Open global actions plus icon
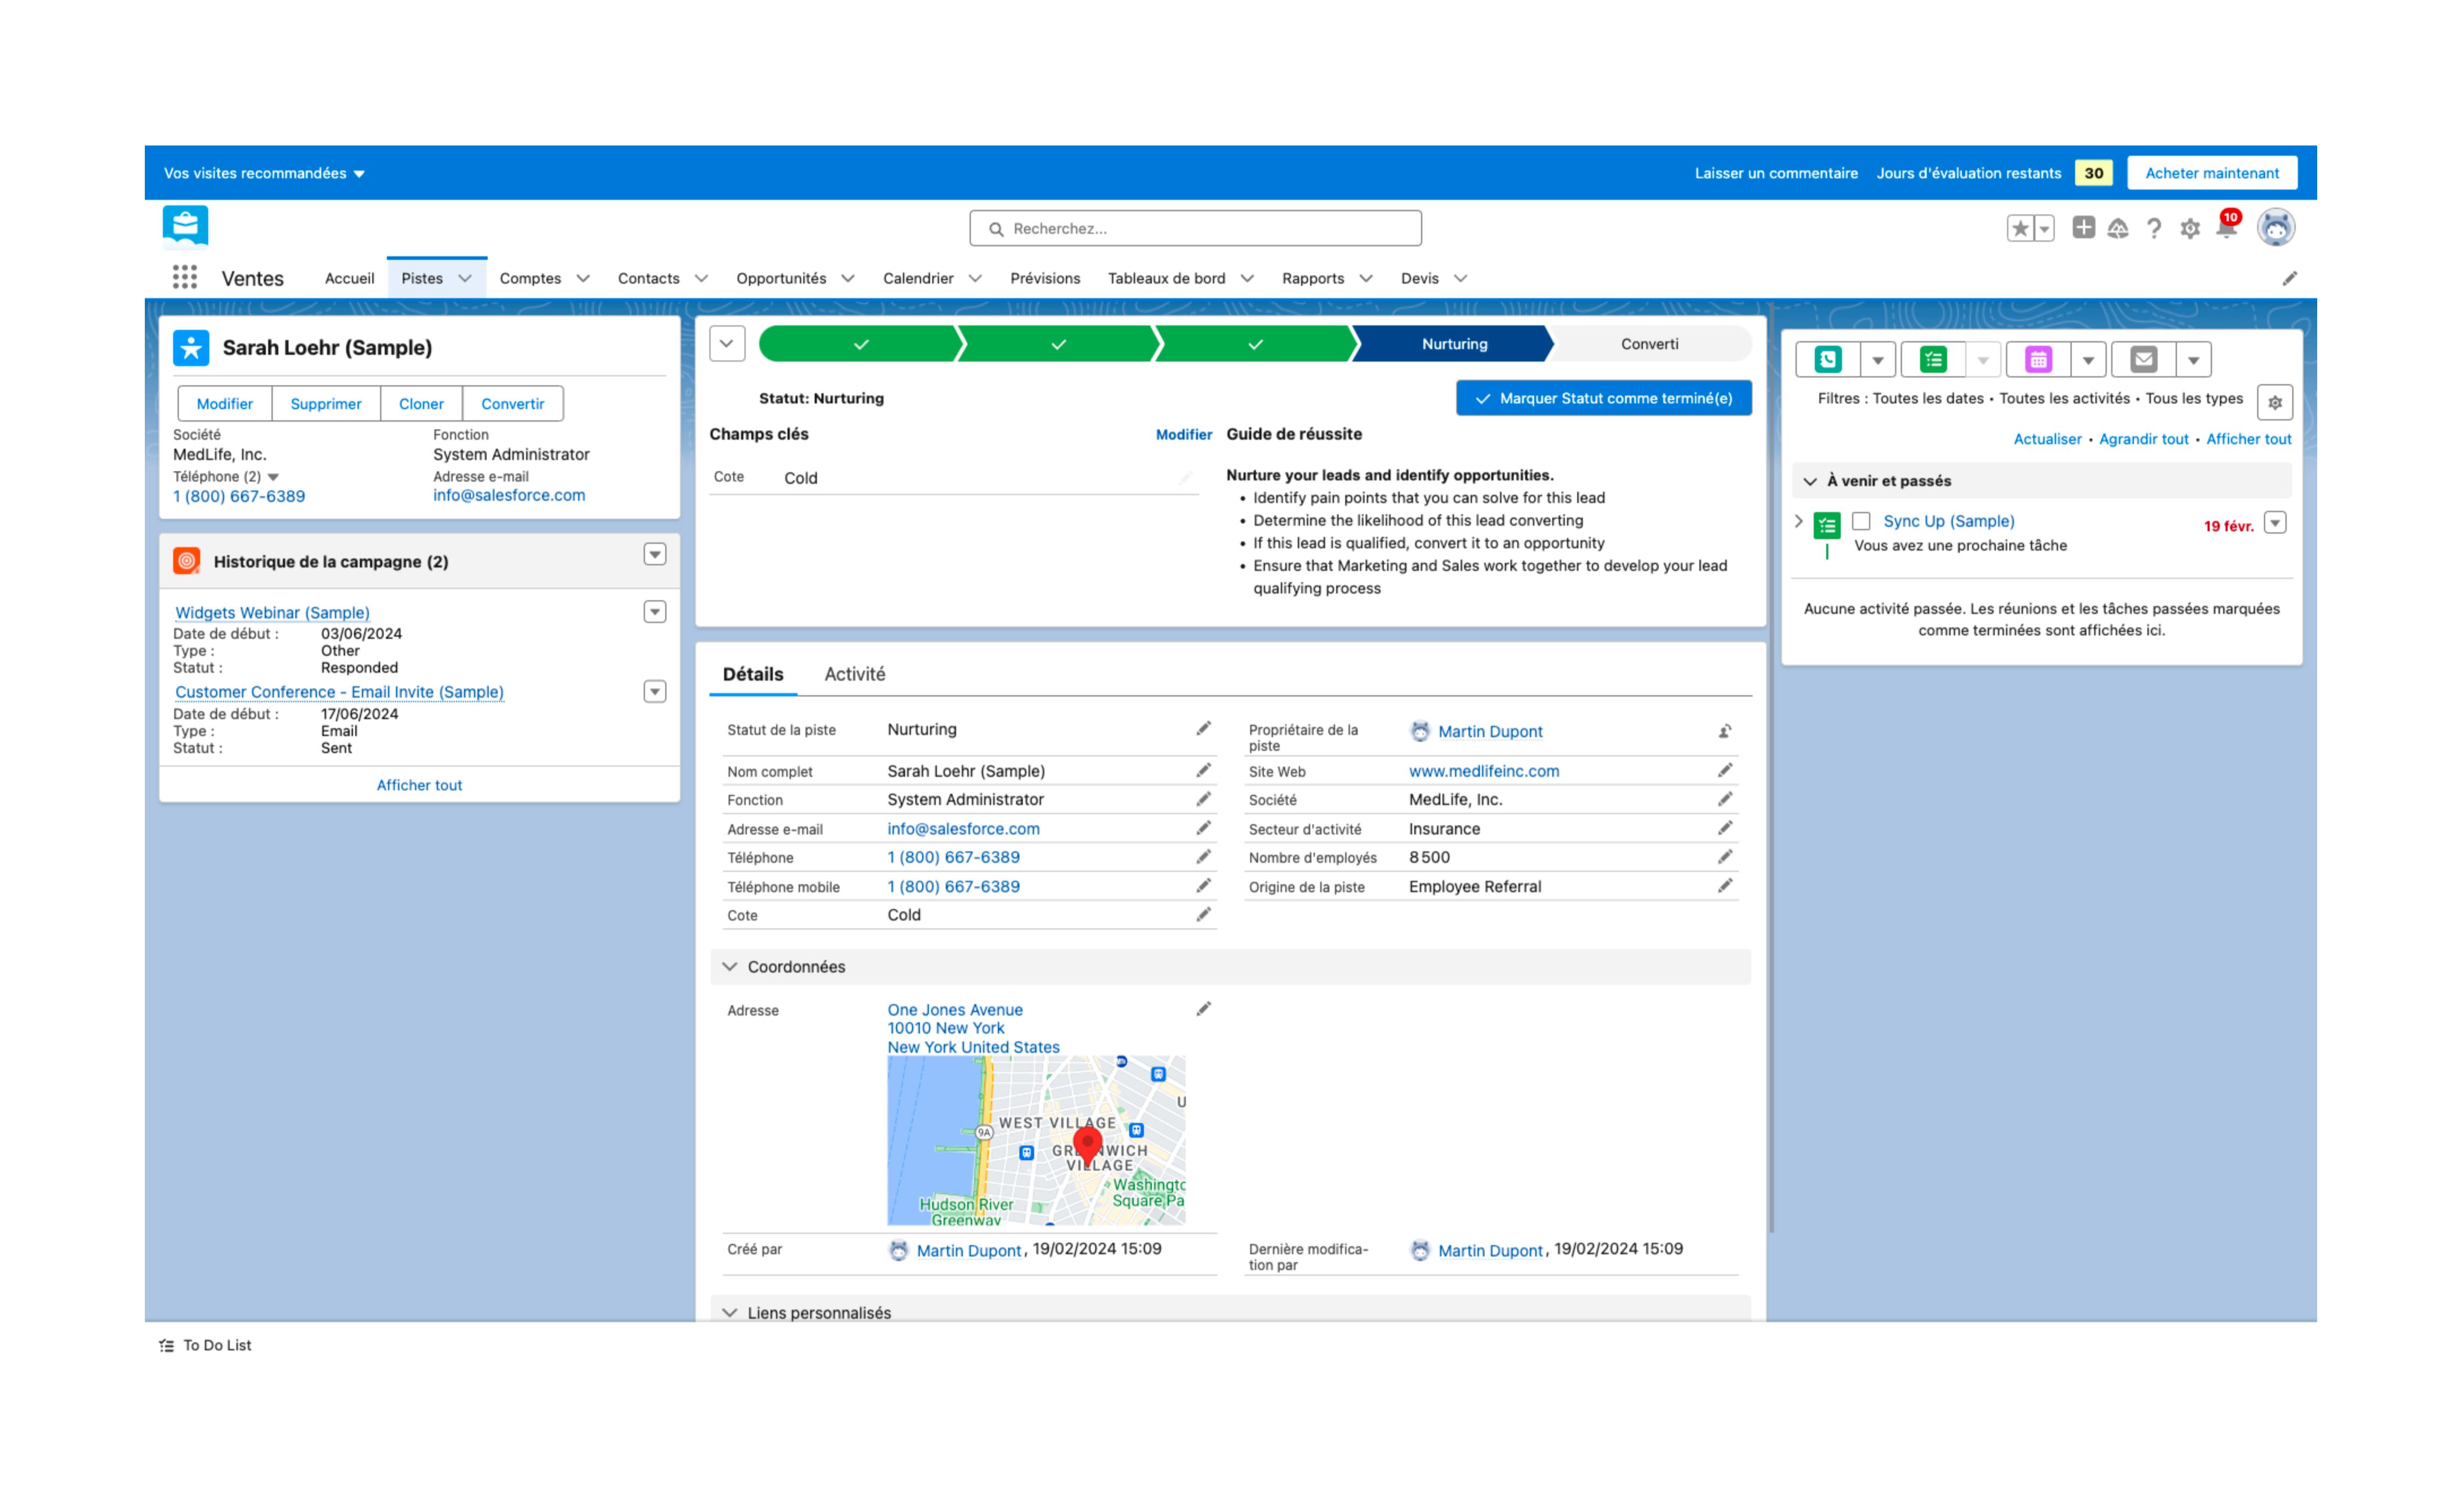Screen dimensions: 2462x1512 (x=2083, y=228)
